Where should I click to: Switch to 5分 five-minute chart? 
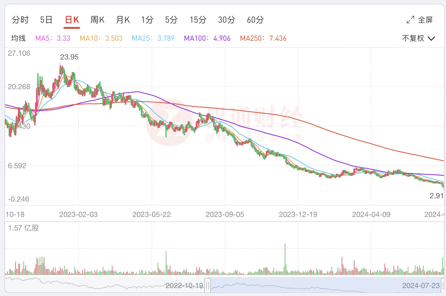pos(171,20)
